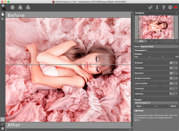The height and width of the screenshot is (131, 179).
Task: Click the Lightness value field
Action: click(x=172, y=94)
